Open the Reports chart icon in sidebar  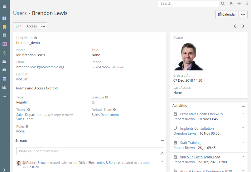[x=4, y=87]
